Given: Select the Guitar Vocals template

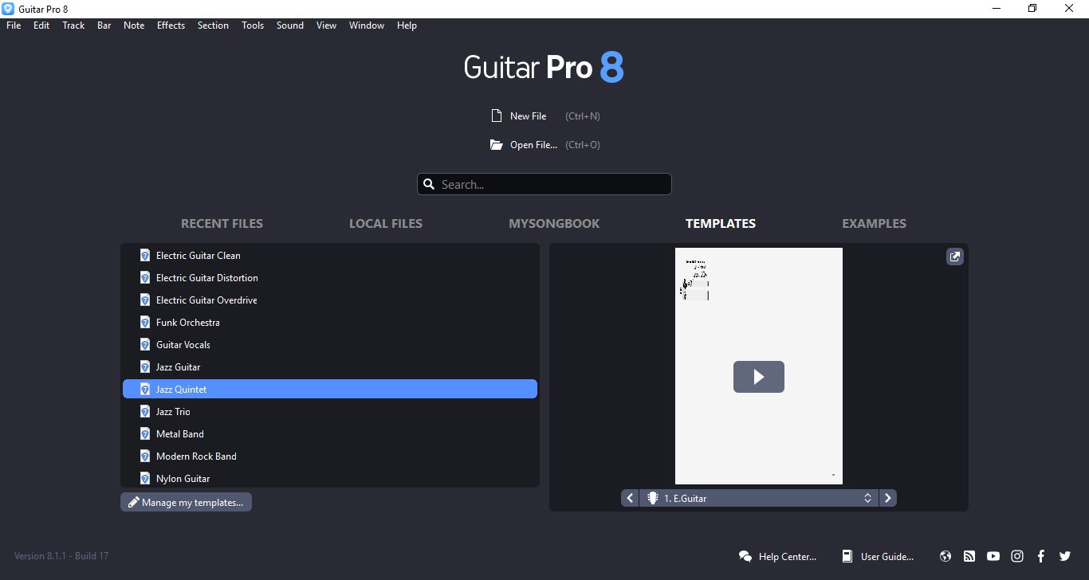Looking at the screenshot, I should point(330,345).
